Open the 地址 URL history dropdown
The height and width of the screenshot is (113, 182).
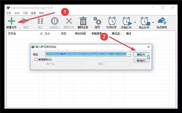129,54
